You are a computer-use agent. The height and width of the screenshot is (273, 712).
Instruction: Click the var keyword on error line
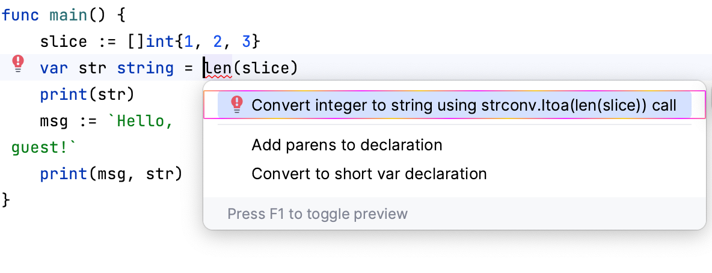point(53,69)
